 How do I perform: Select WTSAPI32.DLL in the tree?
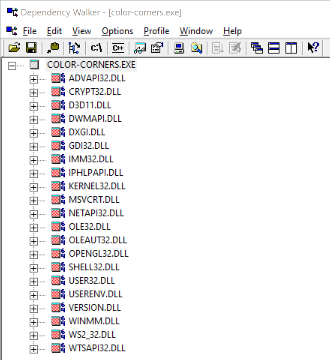point(97,348)
